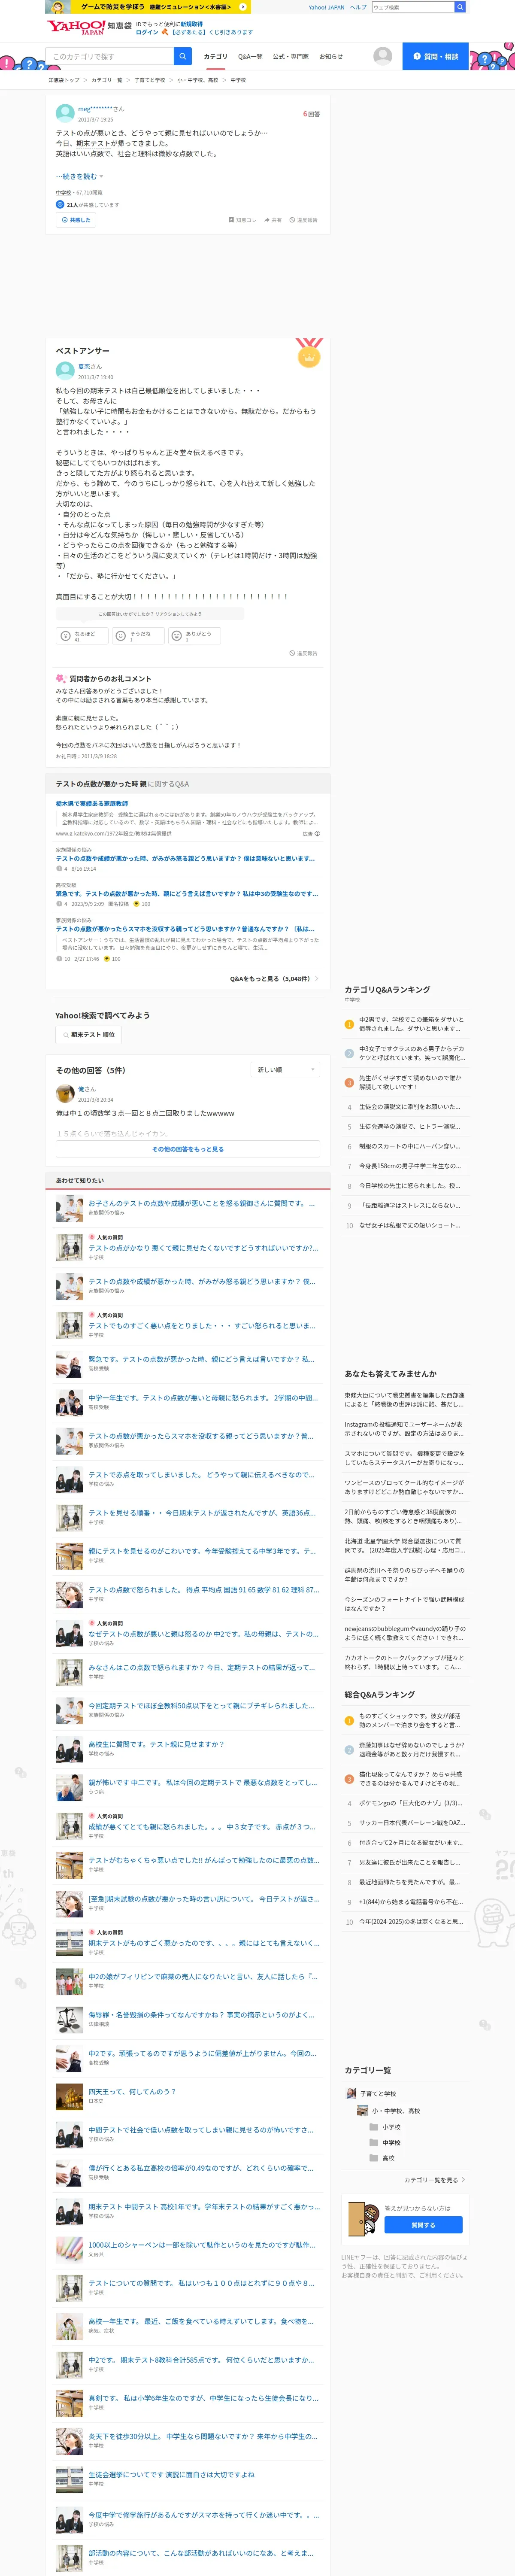This screenshot has height=2576, width=515.
Task: Open the user profile avatar icon
Action: pyautogui.click(x=382, y=56)
